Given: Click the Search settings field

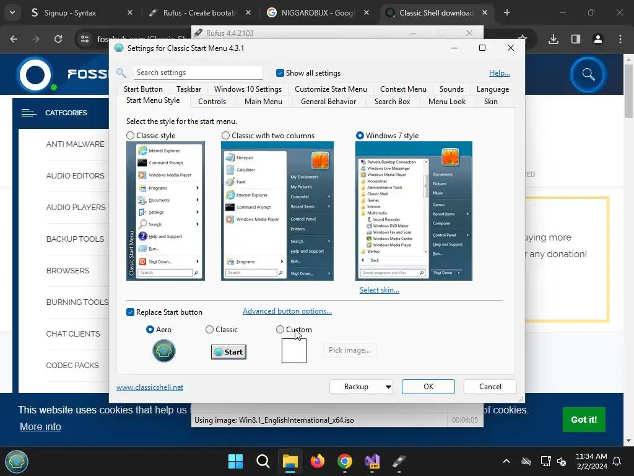Looking at the screenshot, I should point(198,73).
